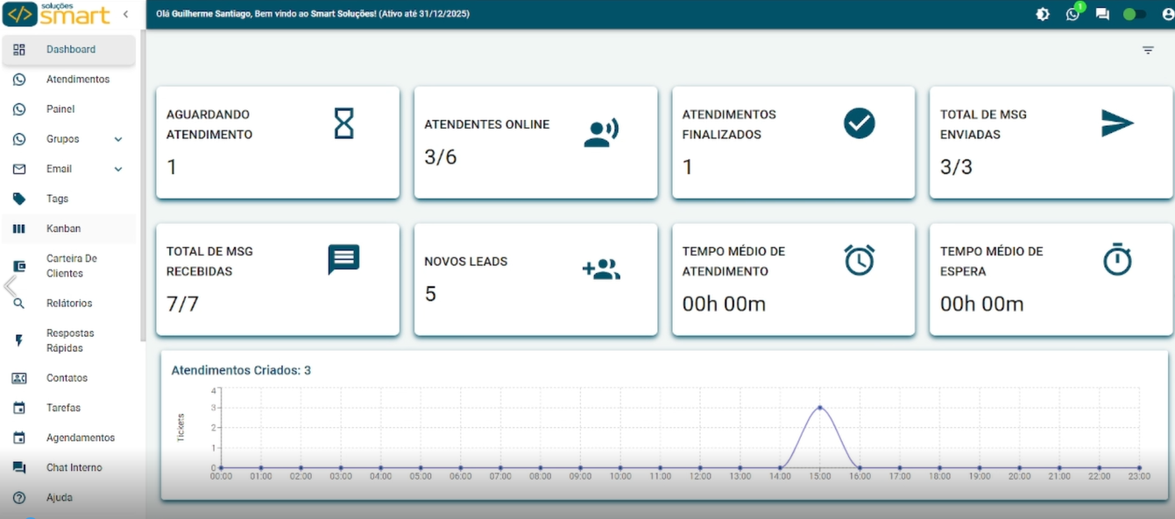Click the Aguardando Atendimento card
The width and height of the screenshot is (1175, 519).
[278, 143]
